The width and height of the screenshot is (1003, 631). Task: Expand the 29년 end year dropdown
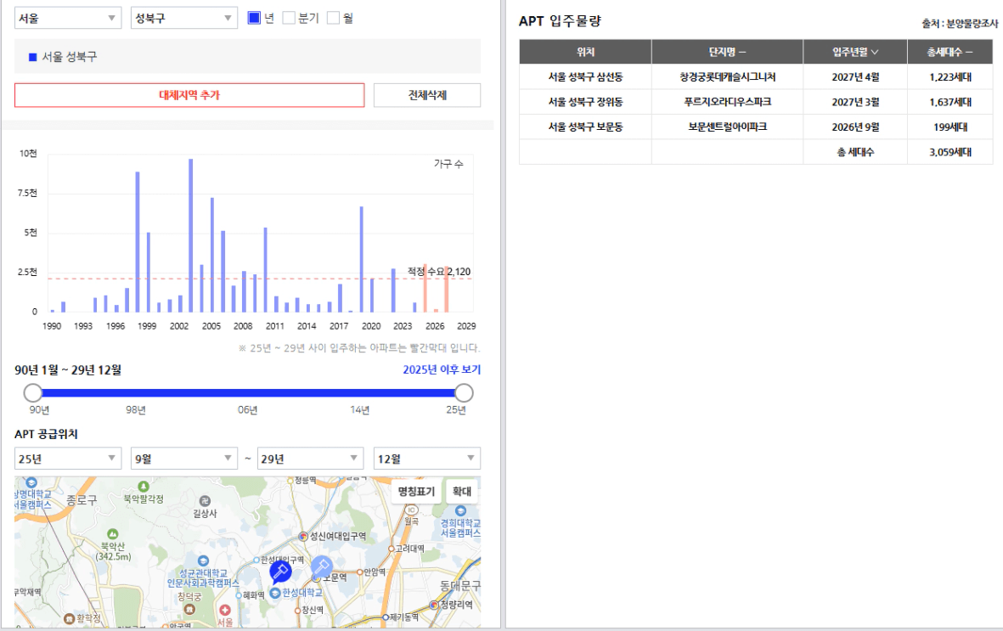pyautogui.click(x=311, y=459)
